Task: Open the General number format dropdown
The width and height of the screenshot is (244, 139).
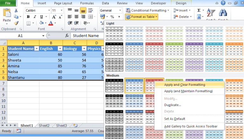Action: [x=120, y=10]
